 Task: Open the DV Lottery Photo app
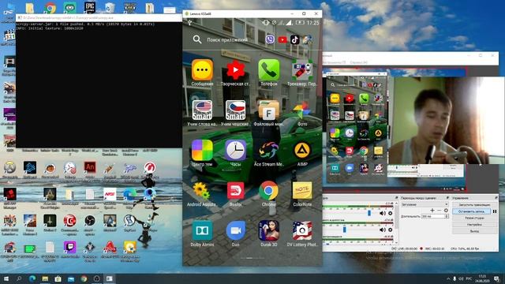click(301, 230)
